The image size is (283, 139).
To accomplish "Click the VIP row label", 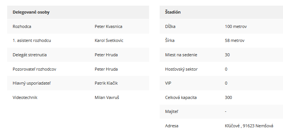I will pos(168,83).
